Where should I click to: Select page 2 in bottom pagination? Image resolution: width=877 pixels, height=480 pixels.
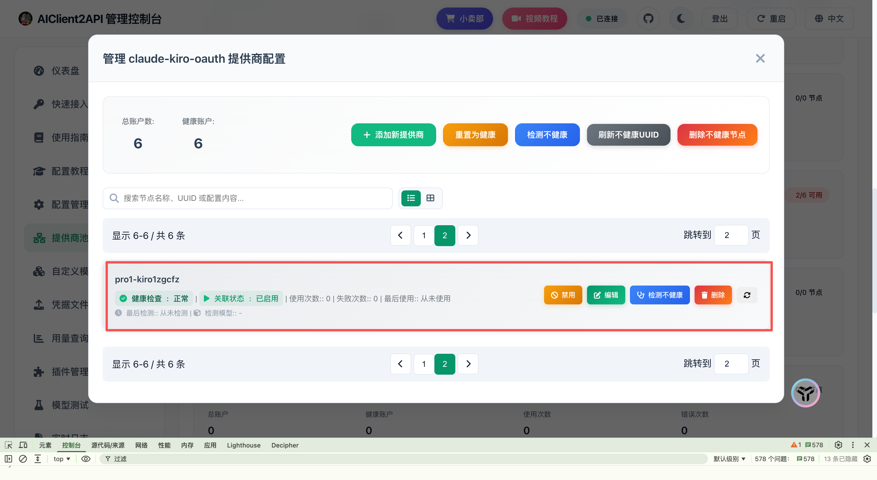tap(445, 364)
